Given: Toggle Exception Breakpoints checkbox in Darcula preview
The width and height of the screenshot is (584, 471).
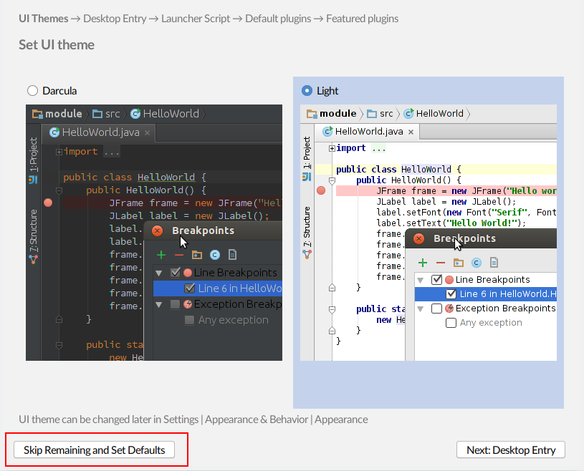Looking at the screenshot, I should pos(175,304).
